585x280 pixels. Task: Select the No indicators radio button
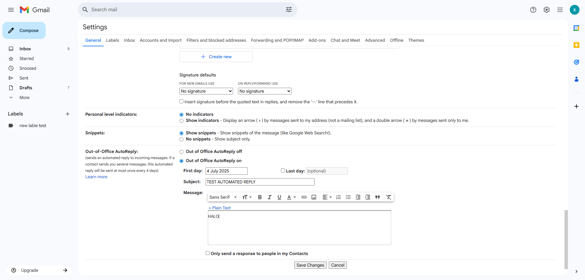pyautogui.click(x=182, y=115)
